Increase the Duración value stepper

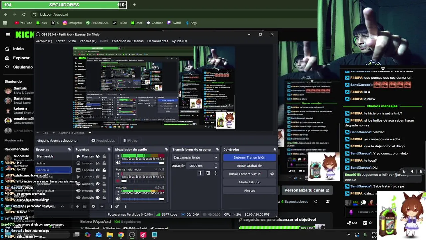[x=216, y=164]
